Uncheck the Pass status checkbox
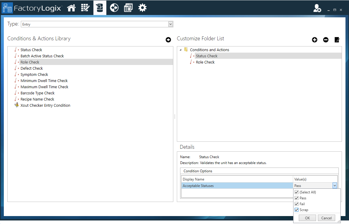This screenshot has height=224, width=349. coord(297,198)
